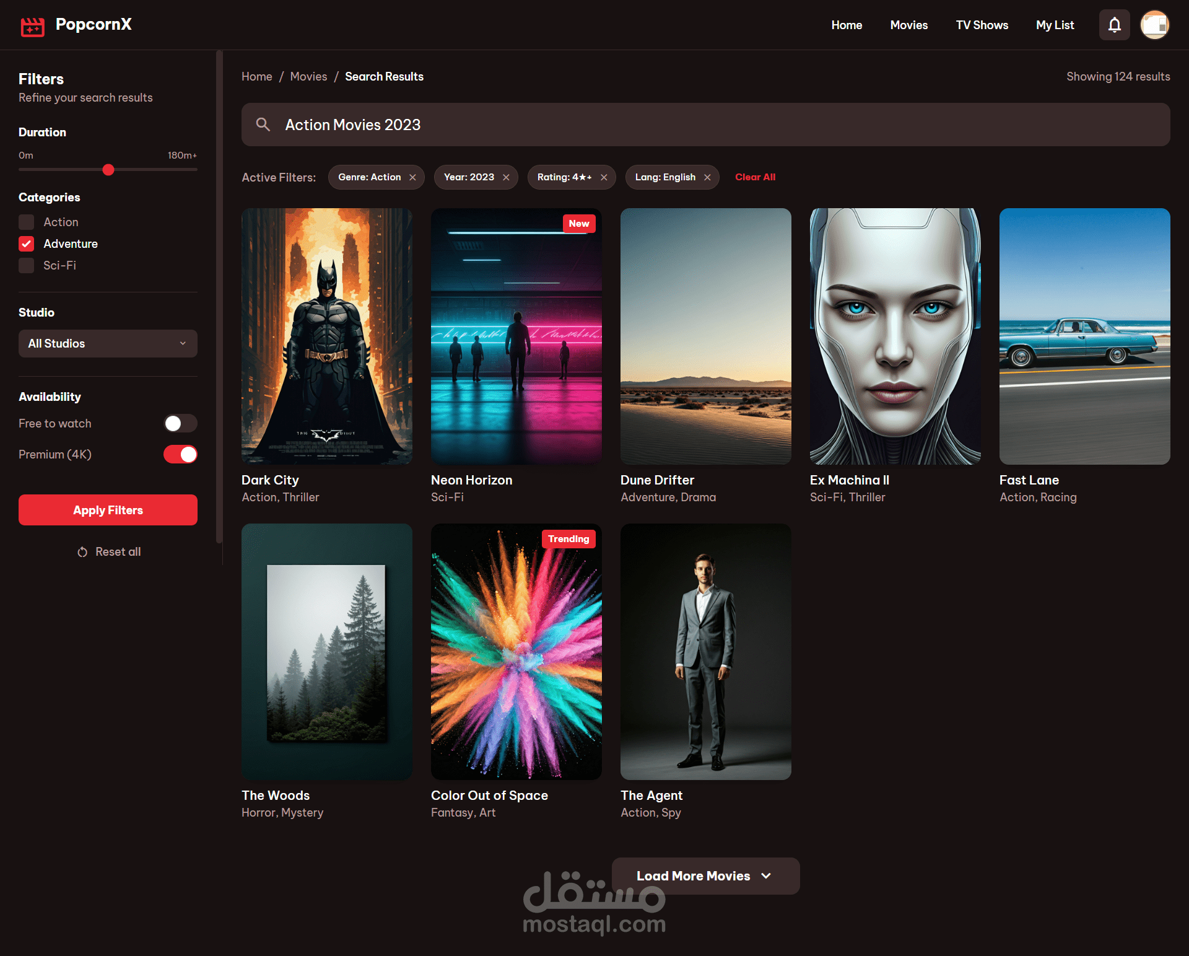Open notifications with the bell icon

1114,25
